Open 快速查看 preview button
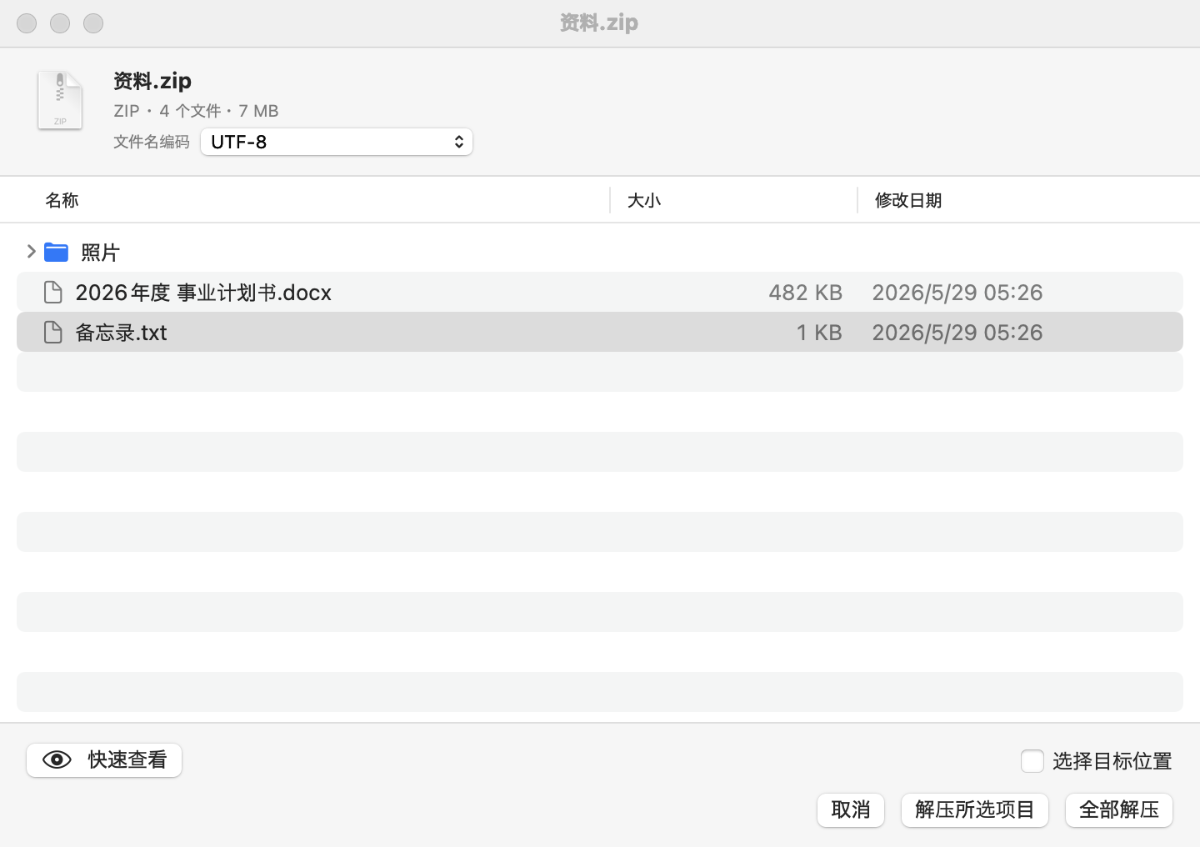This screenshot has height=847, width=1200. coord(104,759)
